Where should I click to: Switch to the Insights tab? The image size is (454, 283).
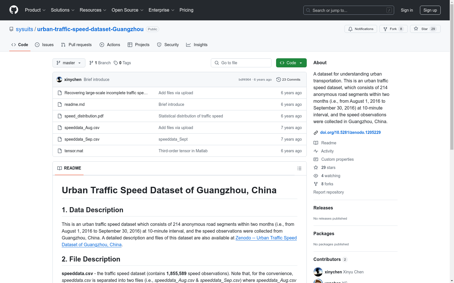click(197, 45)
